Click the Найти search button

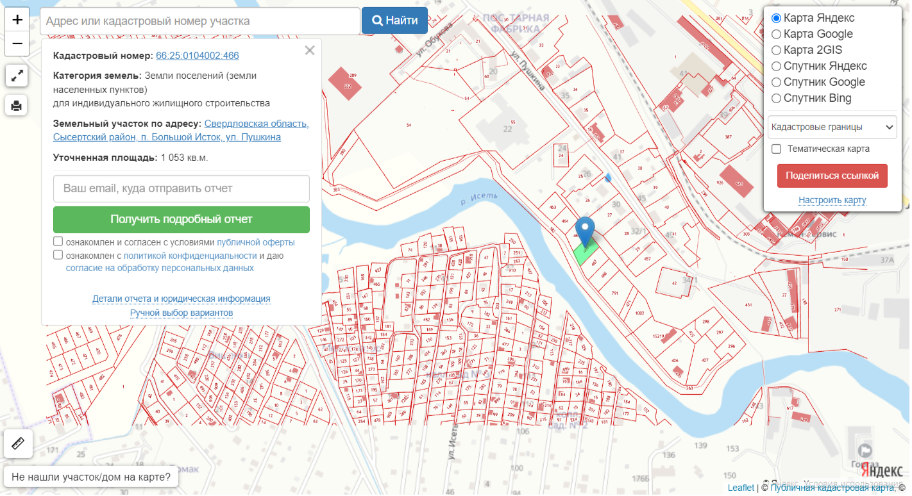(394, 21)
